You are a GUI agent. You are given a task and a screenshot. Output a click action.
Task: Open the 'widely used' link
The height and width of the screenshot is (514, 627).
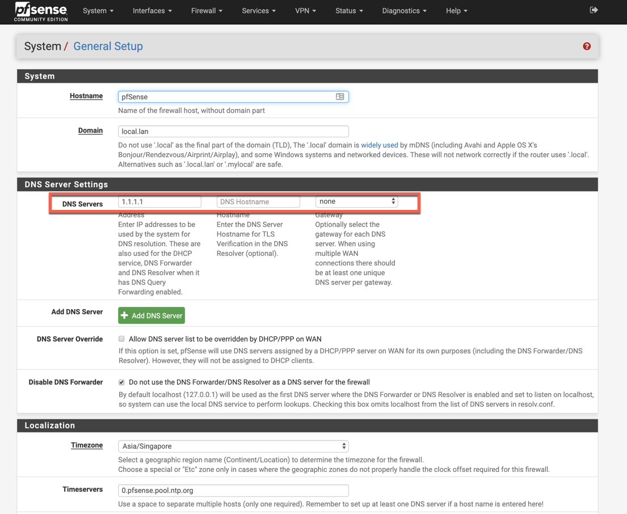coord(380,145)
